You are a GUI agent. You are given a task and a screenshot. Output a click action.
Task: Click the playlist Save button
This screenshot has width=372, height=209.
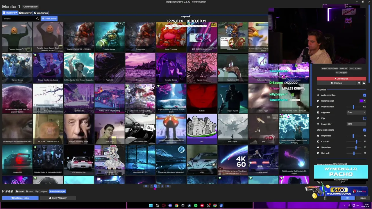[29, 192]
